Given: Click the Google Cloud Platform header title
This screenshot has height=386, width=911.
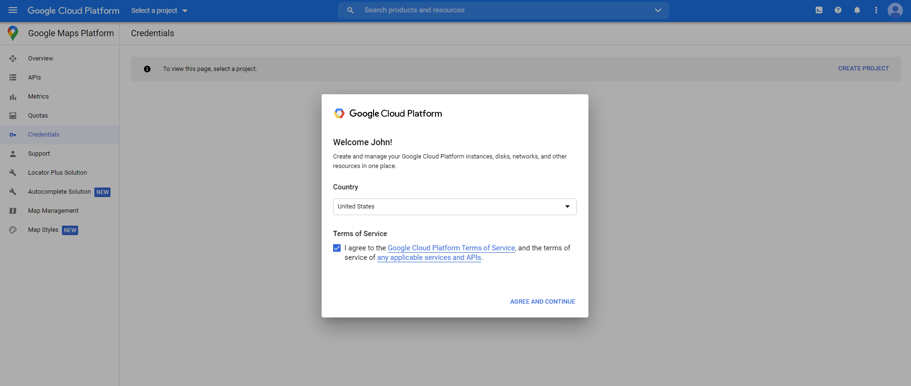Looking at the screenshot, I should [x=73, y=10].
